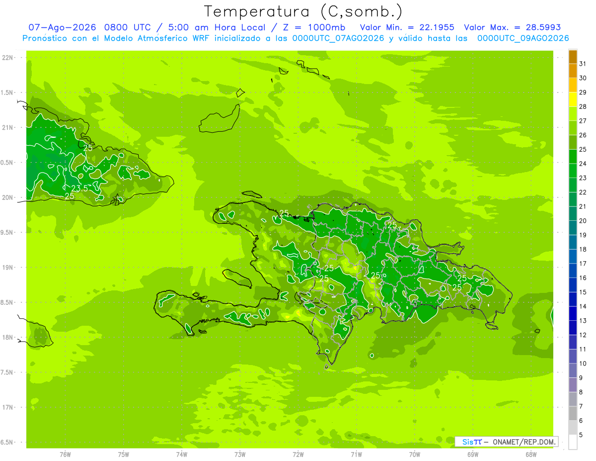Click the legend value 31
Screen dimensions: 596x461
(583, 64)
